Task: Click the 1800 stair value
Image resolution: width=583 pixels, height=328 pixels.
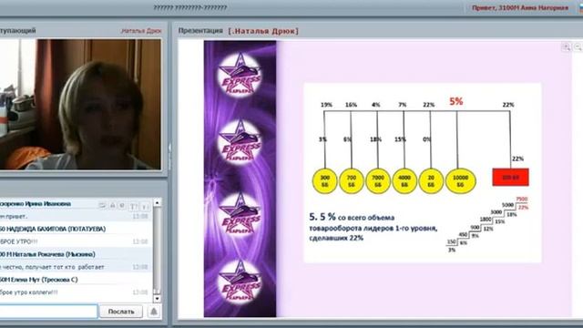Action: (x=486, y=220)
